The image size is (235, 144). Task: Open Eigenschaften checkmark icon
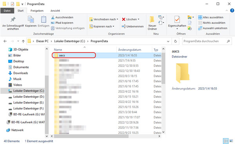pyautogui.click(x=177, y=20)
